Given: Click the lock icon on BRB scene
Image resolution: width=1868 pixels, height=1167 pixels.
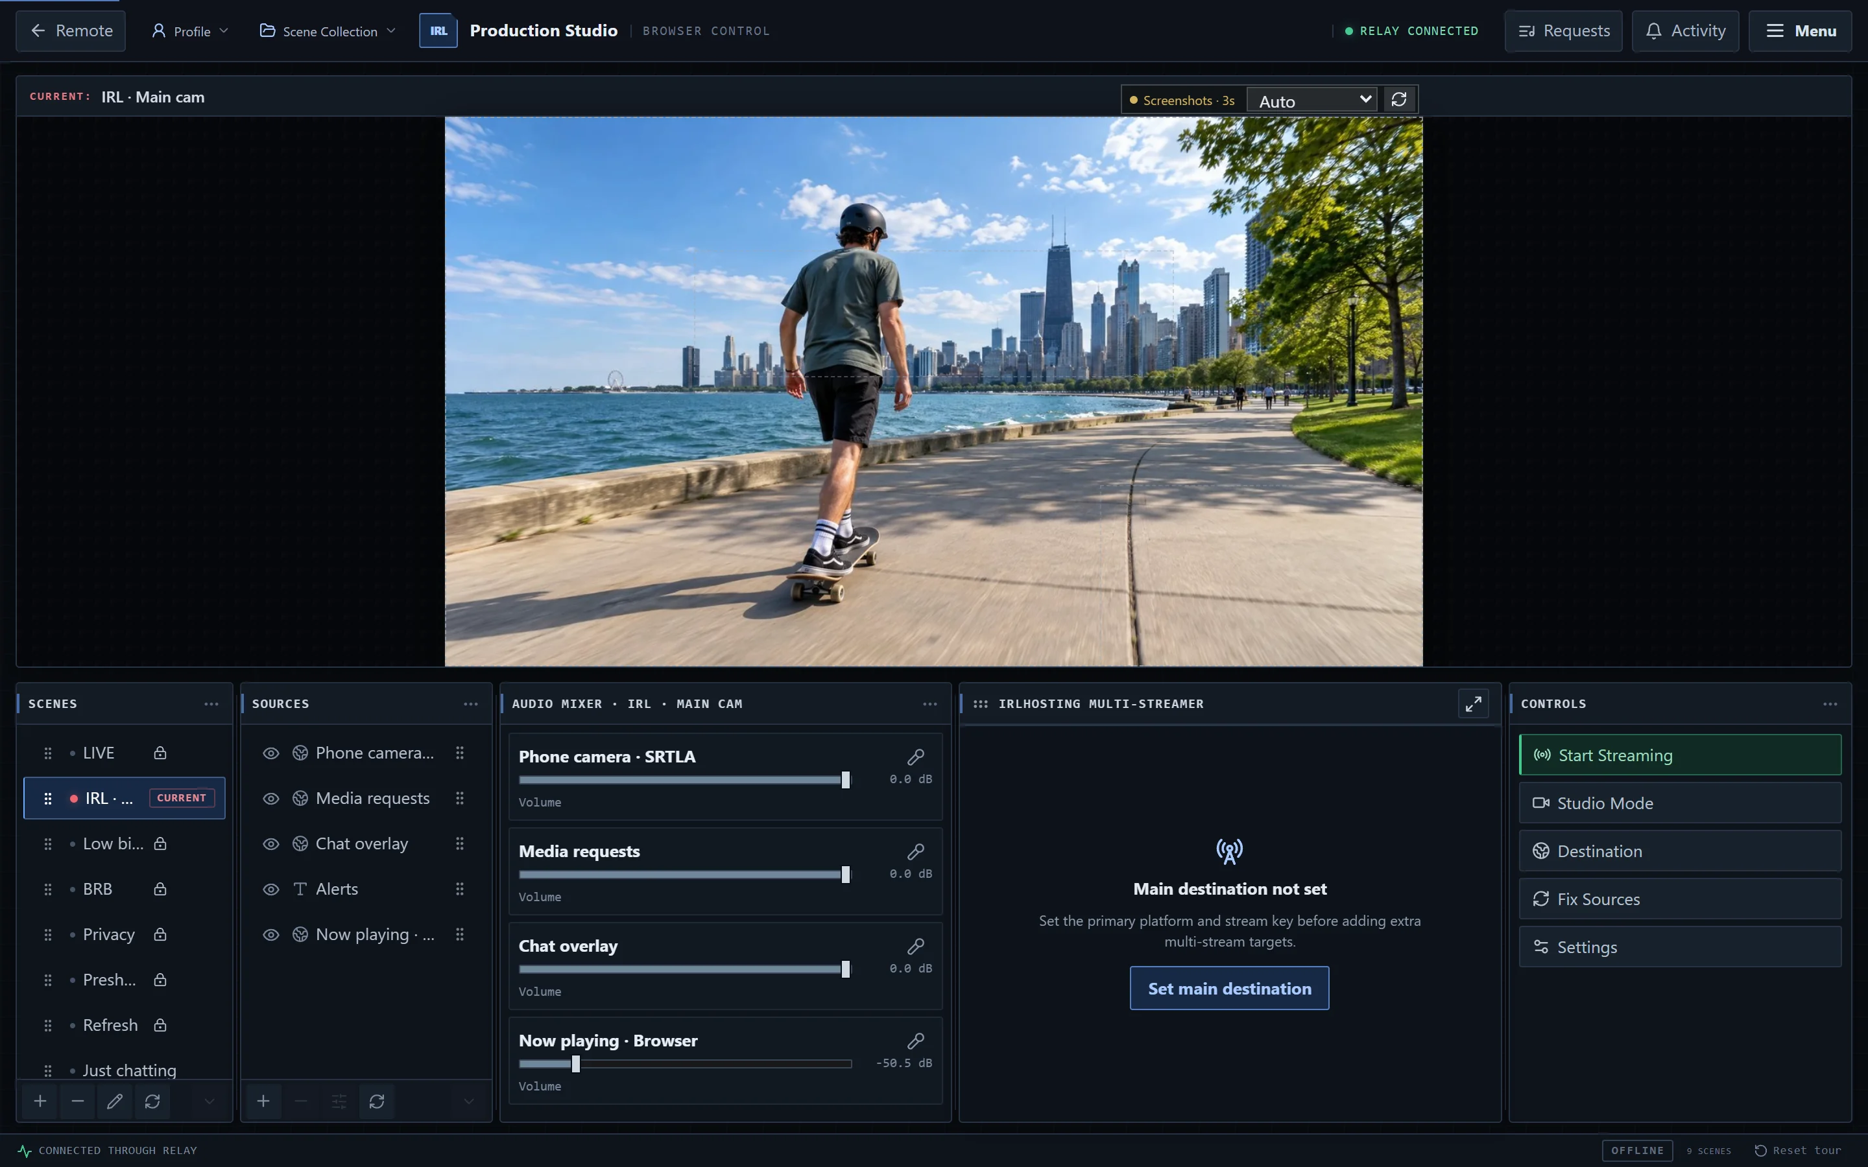Looking at the screenshot, I should (160, 888).
